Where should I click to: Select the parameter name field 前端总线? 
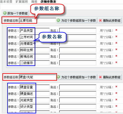pos(35,56)
